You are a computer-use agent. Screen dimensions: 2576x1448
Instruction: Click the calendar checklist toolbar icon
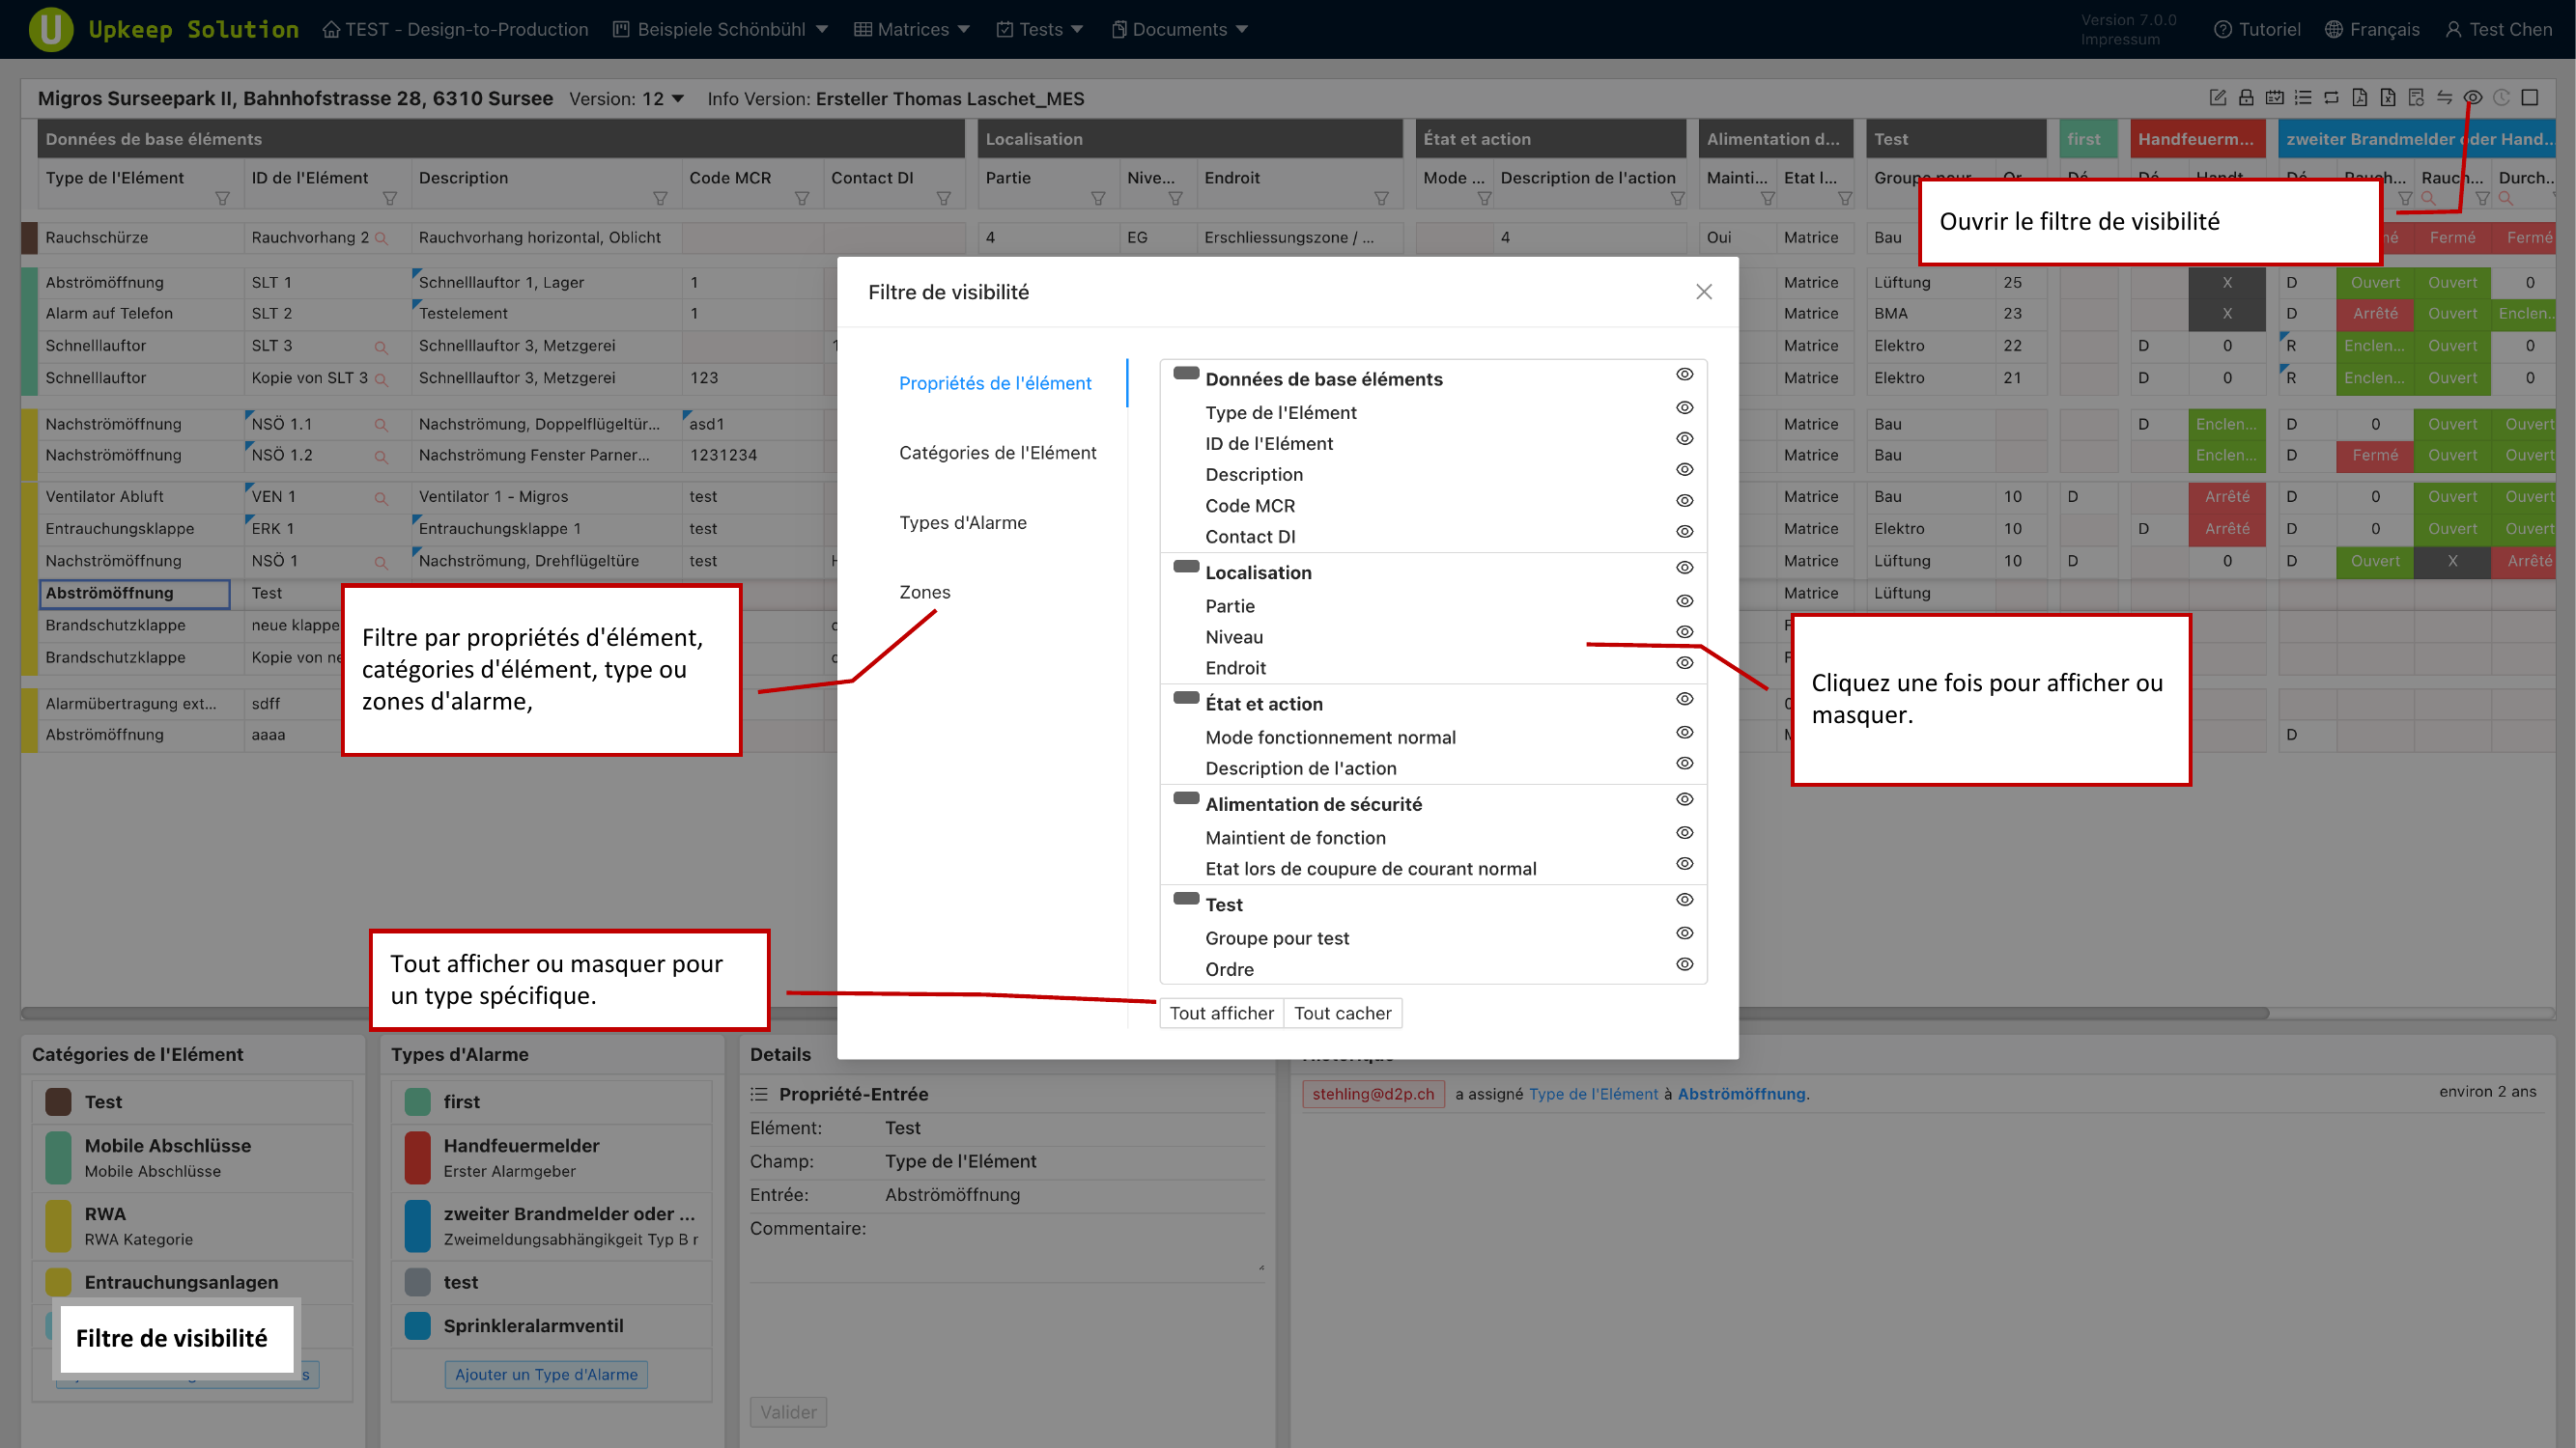tap(2275, 97)
